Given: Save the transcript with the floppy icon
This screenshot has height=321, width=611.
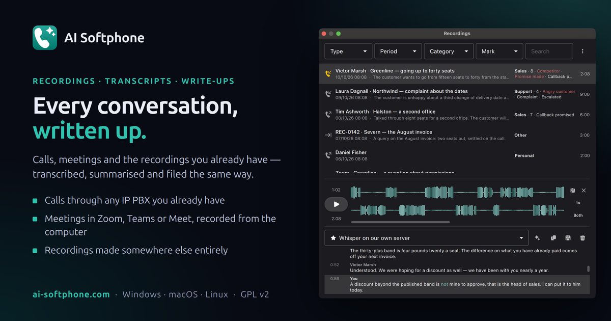Looking at the screenshot, I should coord(568,238).
